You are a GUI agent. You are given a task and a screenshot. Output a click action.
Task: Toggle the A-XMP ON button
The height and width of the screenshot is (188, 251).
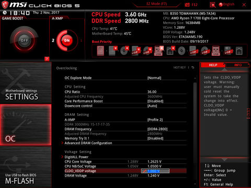(x=67, y=40)
